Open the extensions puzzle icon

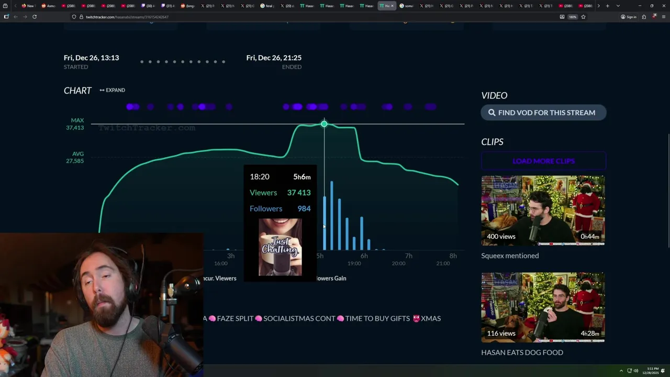pos(644,17)
